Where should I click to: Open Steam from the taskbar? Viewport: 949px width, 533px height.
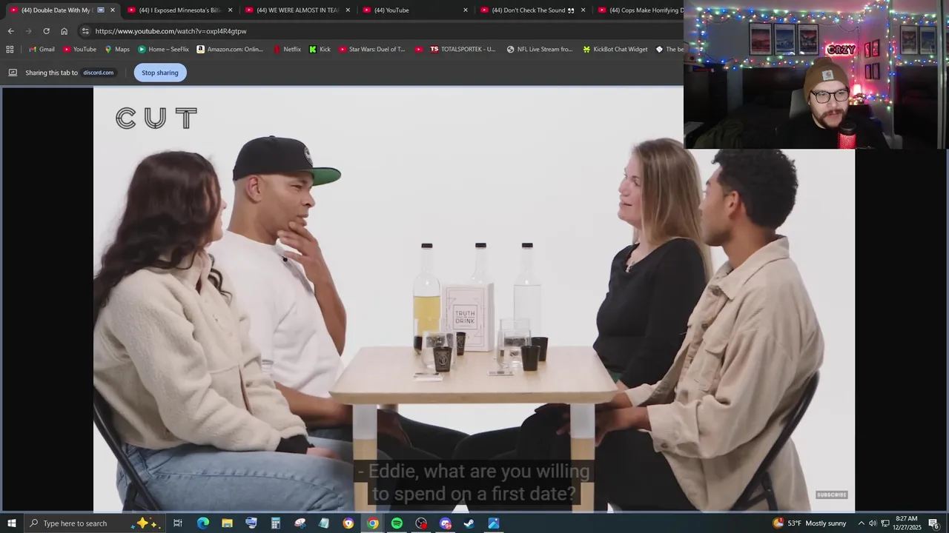click(469, 523)
